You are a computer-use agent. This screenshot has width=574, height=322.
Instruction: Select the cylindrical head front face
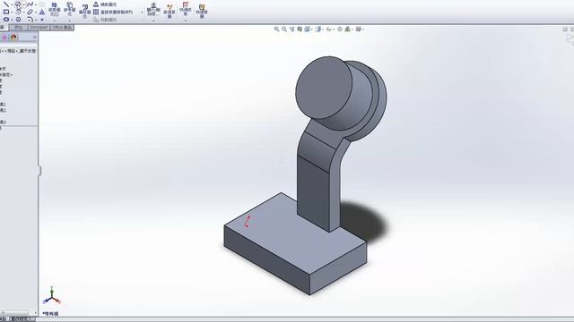click(324, 88)
